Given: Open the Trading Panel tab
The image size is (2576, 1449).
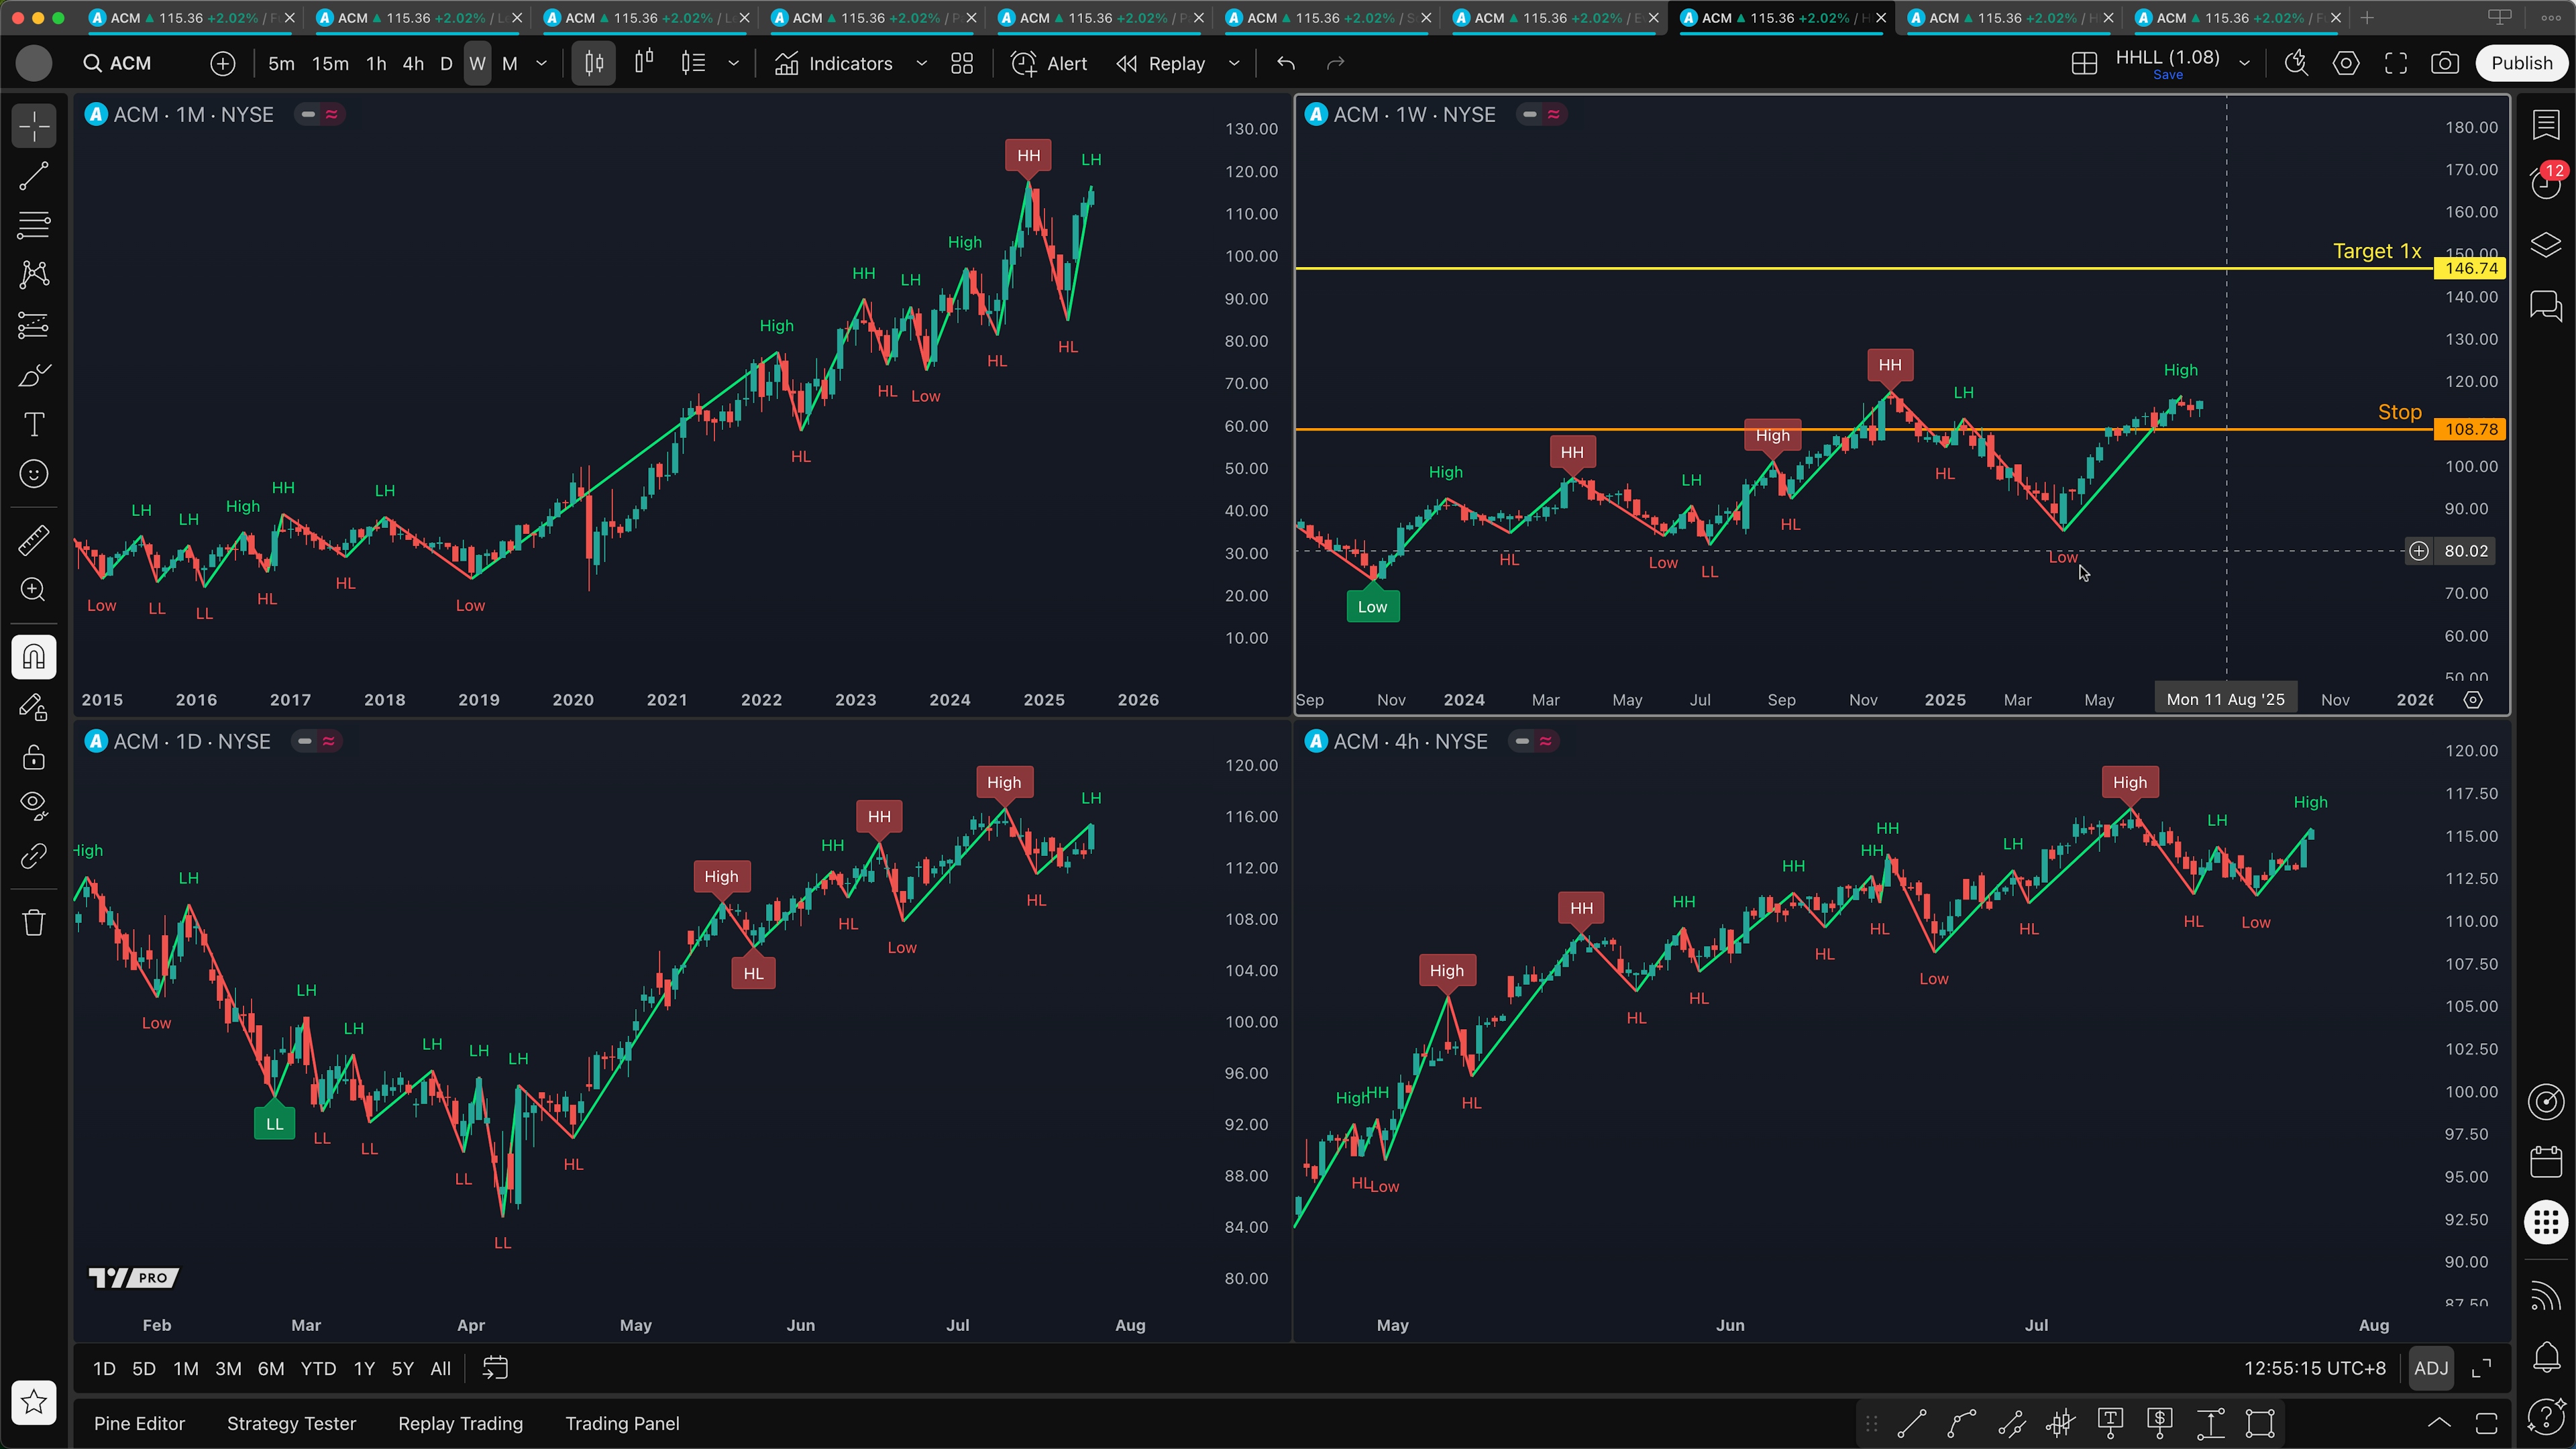Looking at the screenshot, I should (x=622, y=1424).
